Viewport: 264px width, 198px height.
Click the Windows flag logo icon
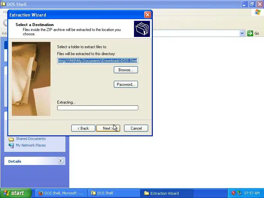258,12
